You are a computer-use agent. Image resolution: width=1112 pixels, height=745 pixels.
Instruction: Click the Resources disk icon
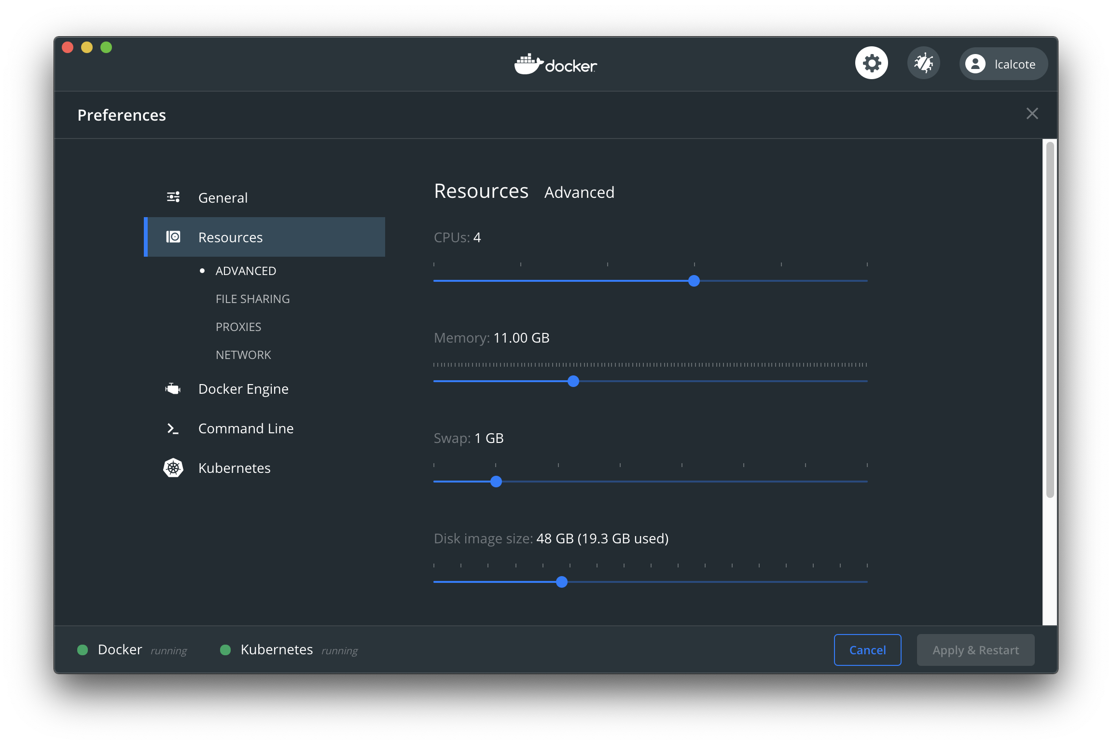[173, 237]
